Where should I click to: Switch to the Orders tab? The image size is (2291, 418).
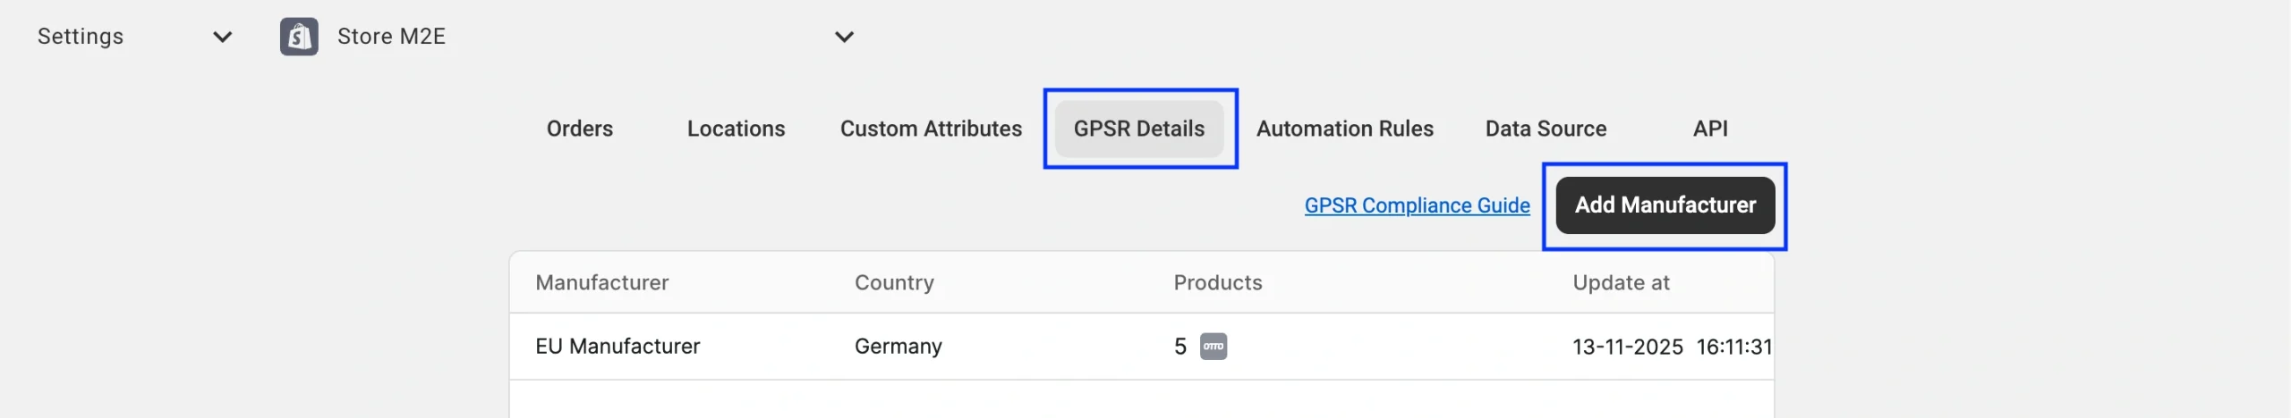coord(580,129)
